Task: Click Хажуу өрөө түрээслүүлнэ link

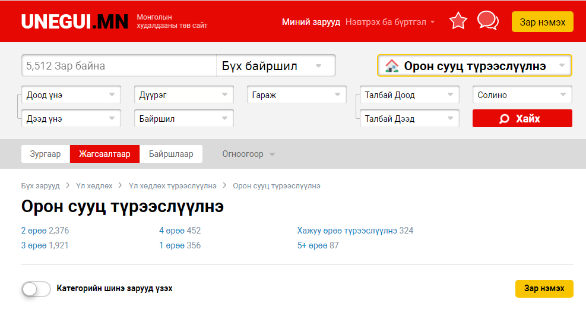Action: pos(347,231)
